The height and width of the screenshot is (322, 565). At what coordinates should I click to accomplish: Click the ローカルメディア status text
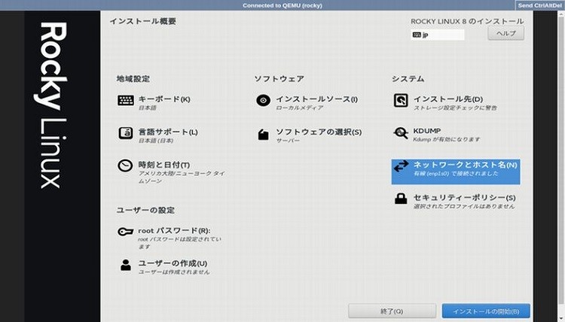(x=299, y=108)
